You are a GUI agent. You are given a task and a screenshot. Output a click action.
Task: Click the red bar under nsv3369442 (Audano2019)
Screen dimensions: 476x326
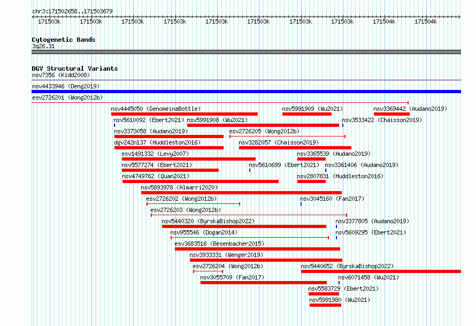click(x=391, y=114)
